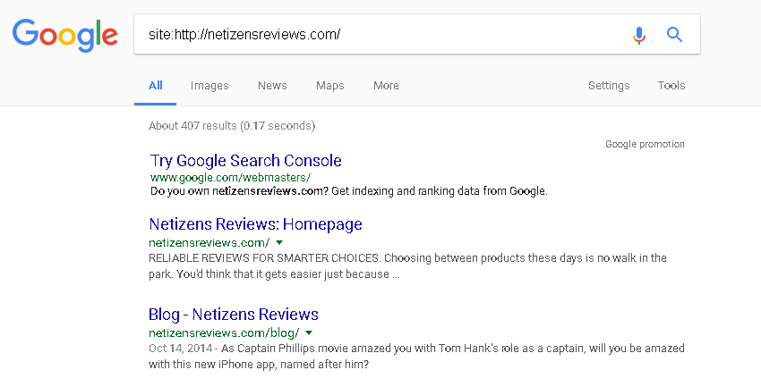Open the Blog - Netizens Reviews result
This screenshot has width=761, height=387.
234,315
